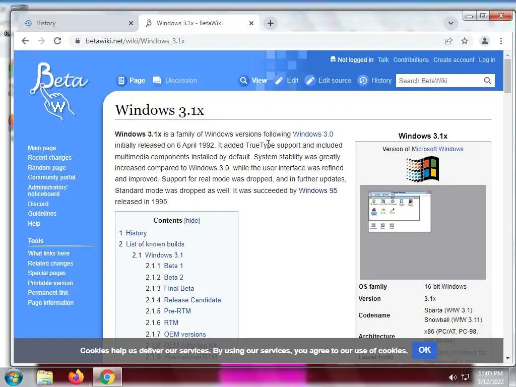This screenshot has width=516, height=387.
Task: Select the View tab
Action: tap(253, 80)
